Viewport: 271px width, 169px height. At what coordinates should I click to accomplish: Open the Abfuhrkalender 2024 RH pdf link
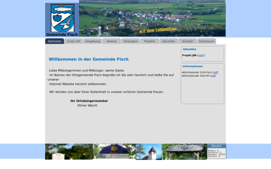(213, 76)
